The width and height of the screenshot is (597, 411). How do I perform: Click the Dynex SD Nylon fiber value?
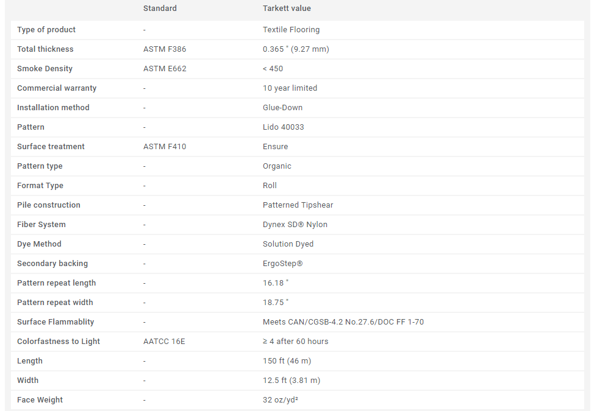point(295,224)
